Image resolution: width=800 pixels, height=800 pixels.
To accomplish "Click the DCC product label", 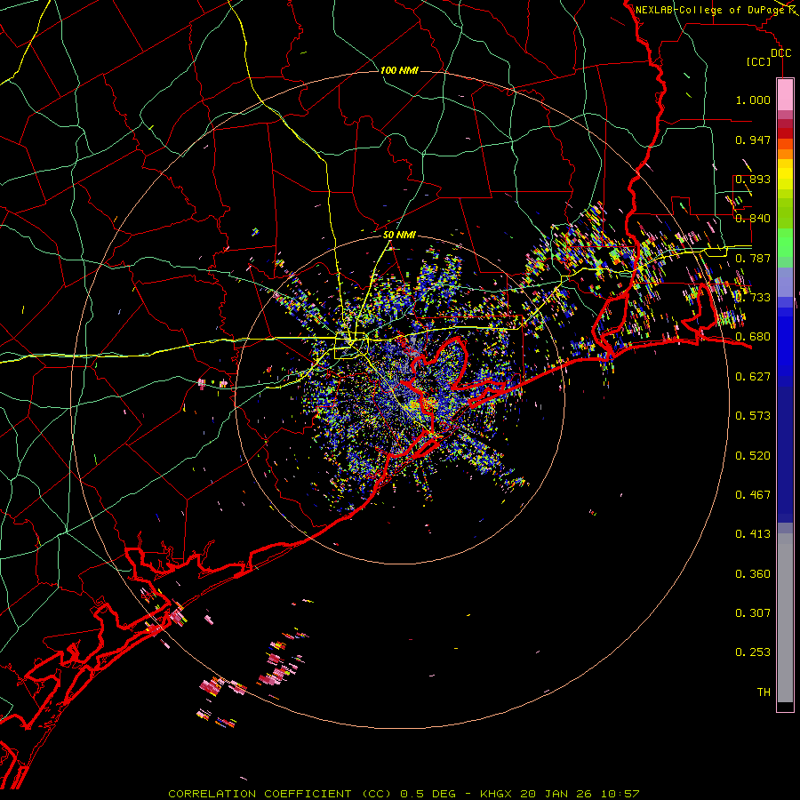I will [781, 53].
